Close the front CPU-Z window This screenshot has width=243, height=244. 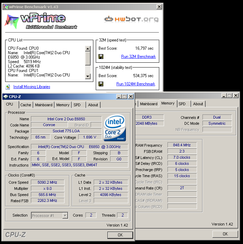pyautogui.click(x=131, y=97)
